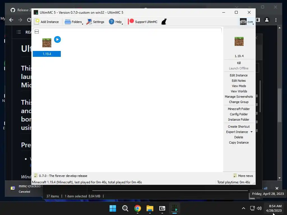This screenshot has width=287, height=215.
Task: Click Copy Instance
Action: coord(239,142)
